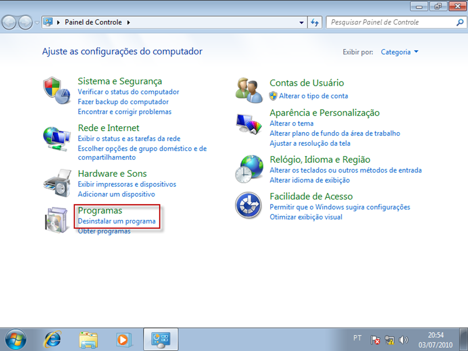Click Otimizar exibição visual
The image size is (468, 351).
tap(306, 217)
